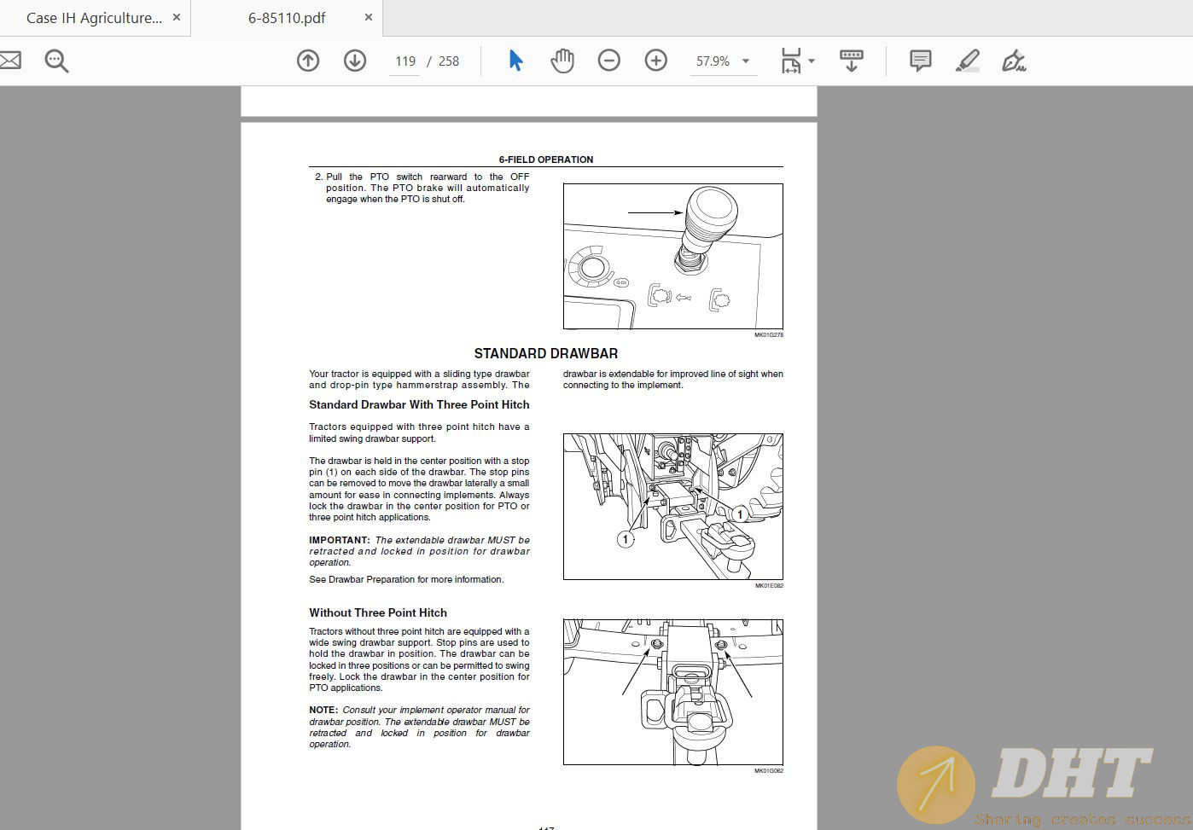Zoom out with the minus button

tap(608, 61)
